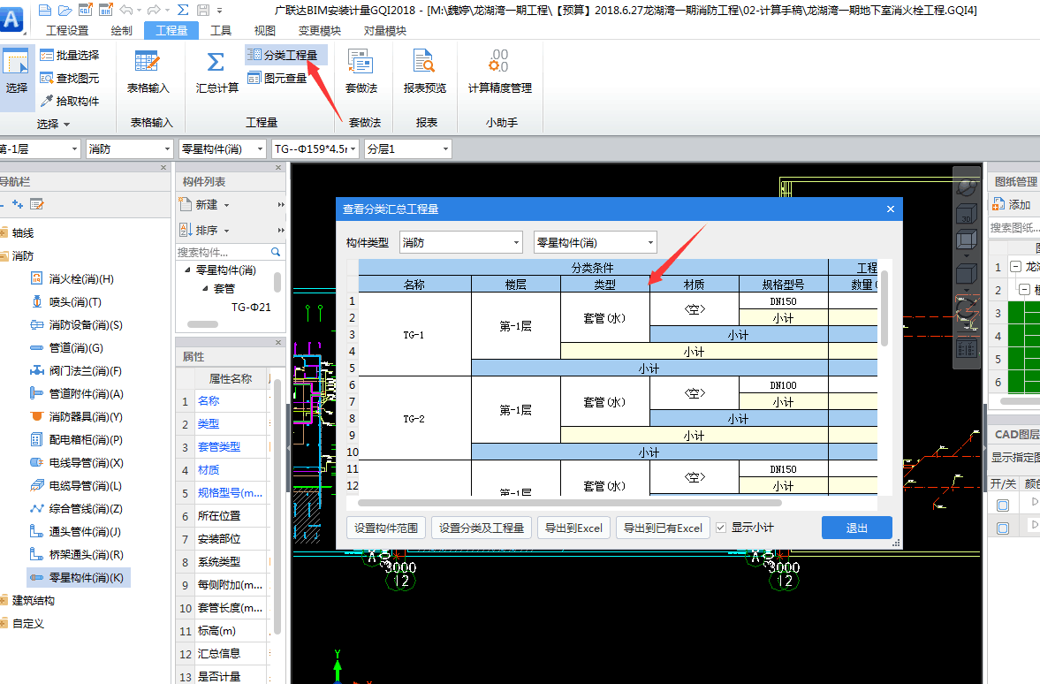Click dialog horizontal scrollbar

click(x=571, y=503)
